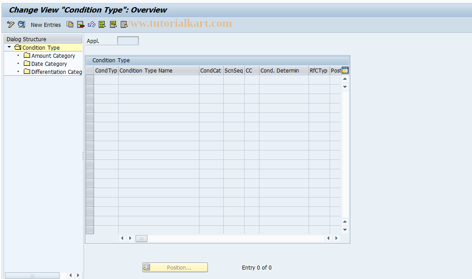The width and height of the screenshot is (472, 279).
Task: Click the RfCTyp column header
Action: [x=319, y=71]
